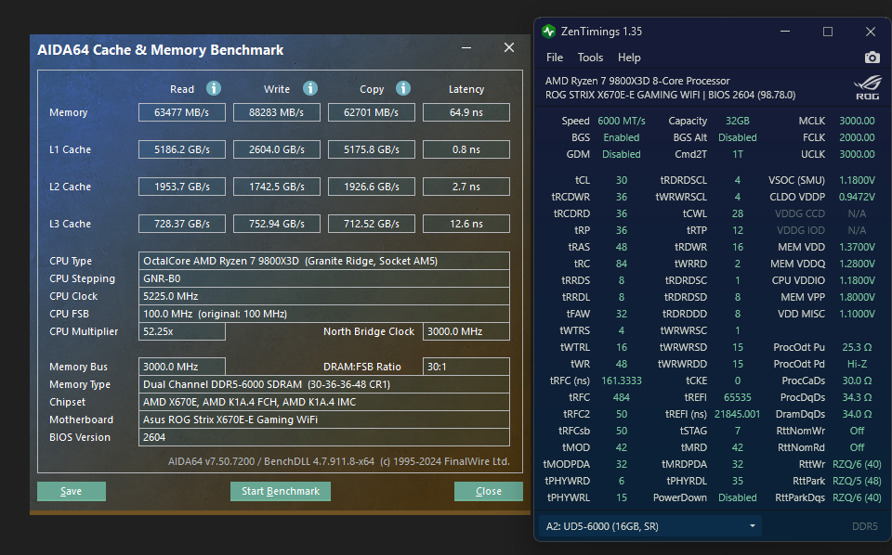Take a ZenTimings screenshot with the camera icon
Viewport: 892px width, 555px height.
click(x=872, y=58)
